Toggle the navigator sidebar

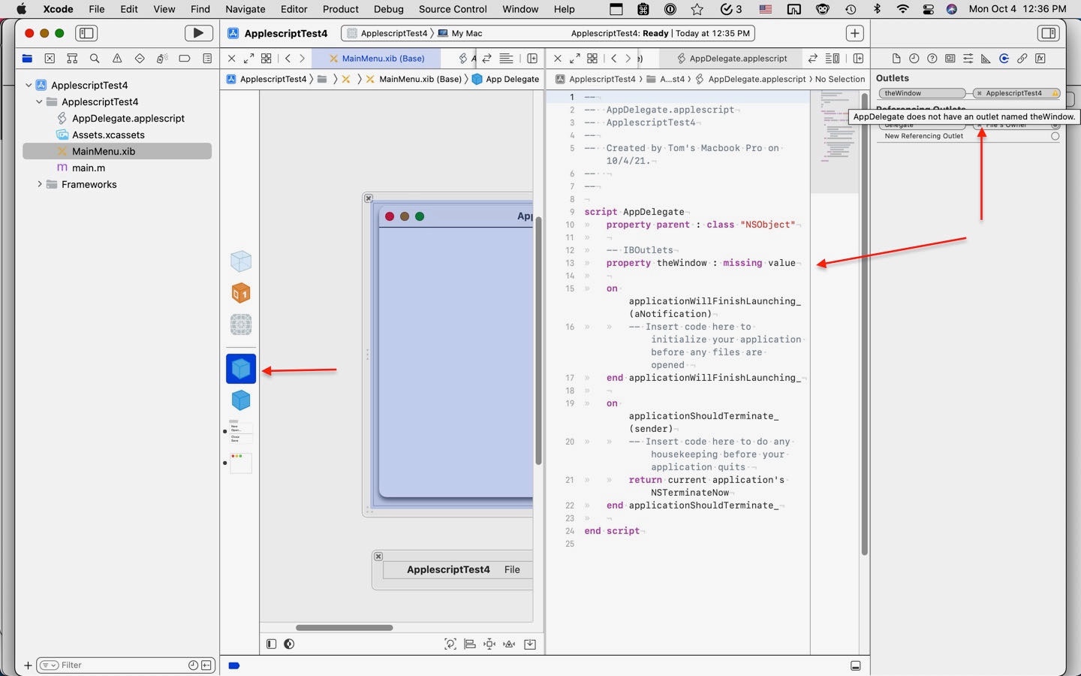pyautogui.click(x=86, y=33)
